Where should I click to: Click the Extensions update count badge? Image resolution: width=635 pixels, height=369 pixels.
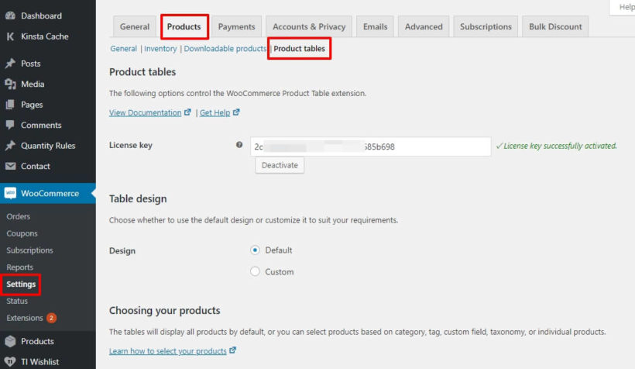click(51, 318)
